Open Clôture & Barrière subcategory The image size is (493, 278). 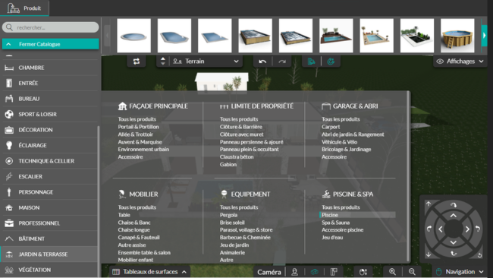(x=241, y=127)
